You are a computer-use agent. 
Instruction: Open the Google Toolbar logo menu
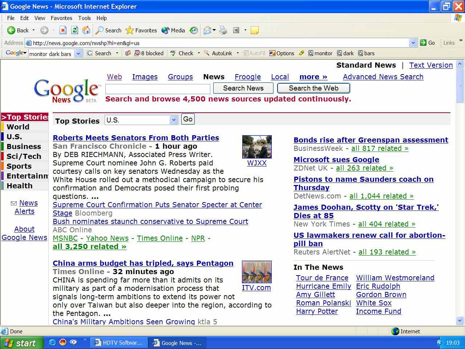[16, 53]
